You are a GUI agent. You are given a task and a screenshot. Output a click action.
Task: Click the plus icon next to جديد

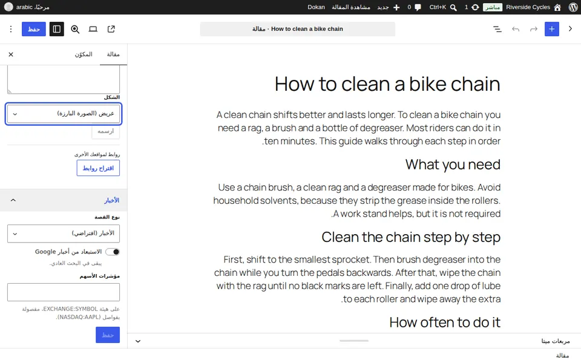[x=396, y=7]
